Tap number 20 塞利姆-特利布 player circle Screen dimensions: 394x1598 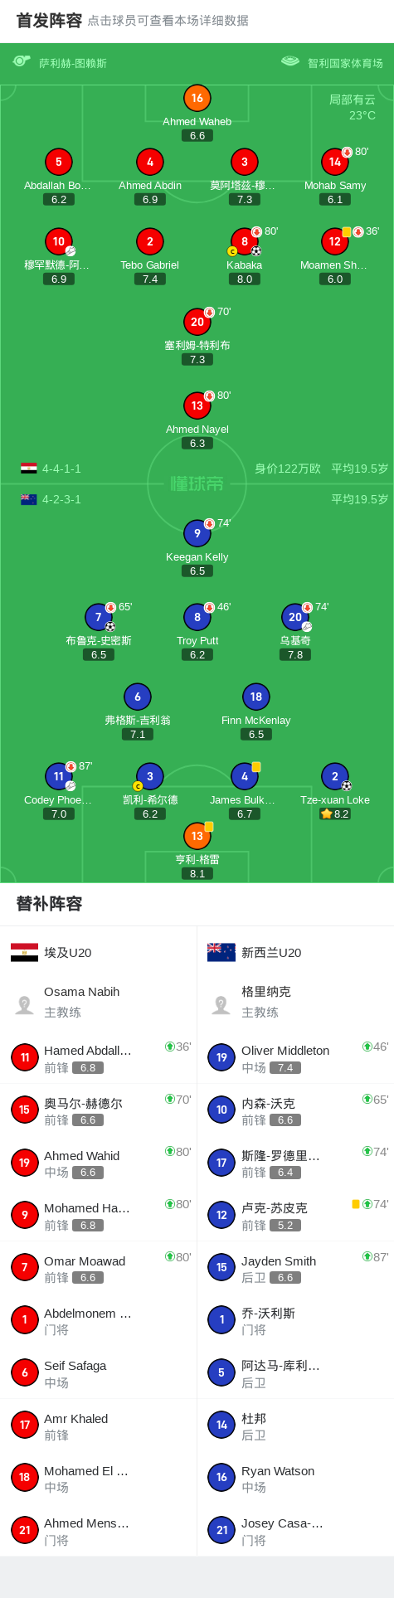point(197,323)
